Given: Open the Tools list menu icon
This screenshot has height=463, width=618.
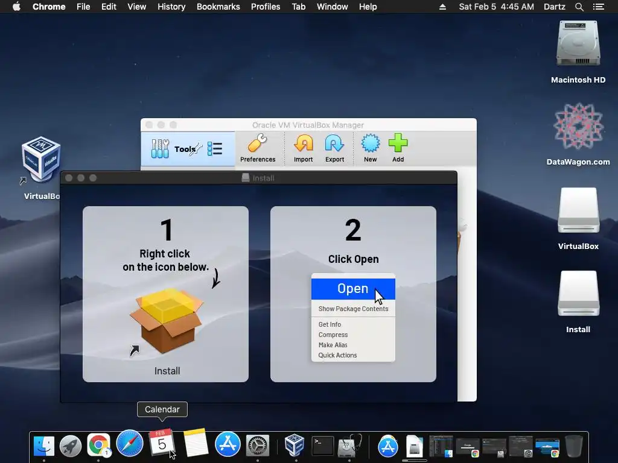Looking at the screenshot, I should 215,149.
